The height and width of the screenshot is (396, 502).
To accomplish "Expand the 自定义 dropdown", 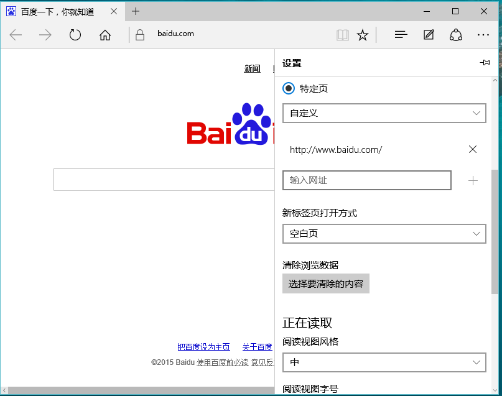I will (384, 113).
